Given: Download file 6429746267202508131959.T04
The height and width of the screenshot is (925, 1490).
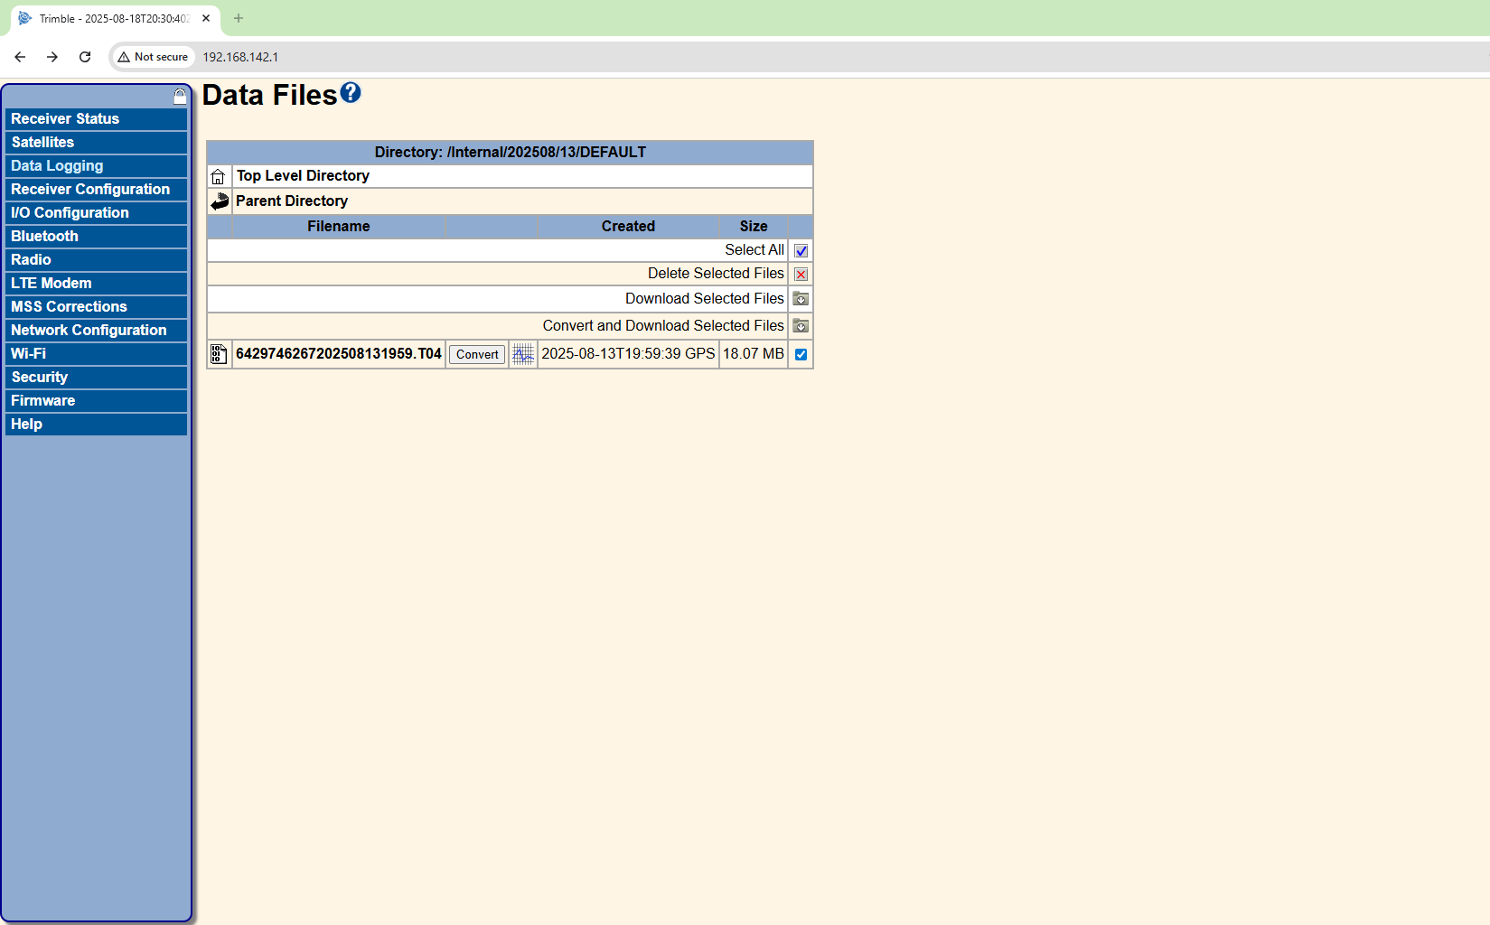Looking at the screenshot, I should pos(338,354).
